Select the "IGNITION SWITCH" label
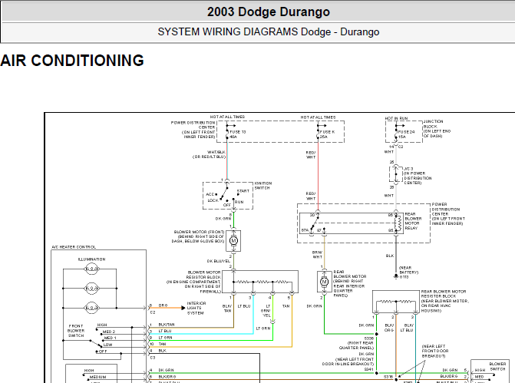 click(263, 186)
